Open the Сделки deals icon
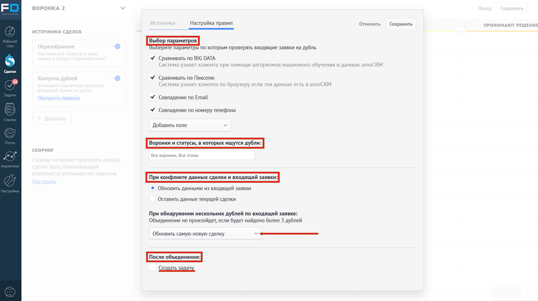 [10, 61]
